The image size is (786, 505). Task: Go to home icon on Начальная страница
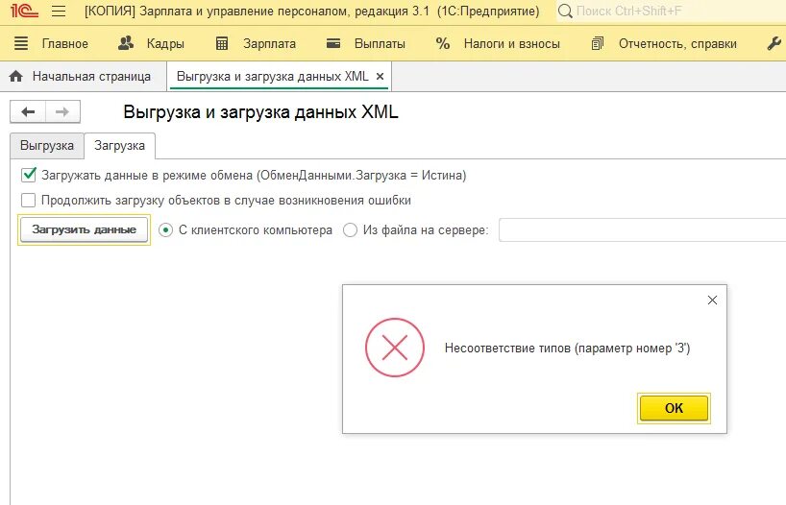(x=16, y=76)
